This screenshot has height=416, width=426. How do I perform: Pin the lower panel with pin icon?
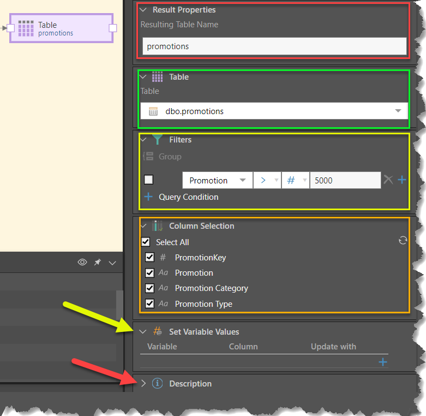[98, 263]
